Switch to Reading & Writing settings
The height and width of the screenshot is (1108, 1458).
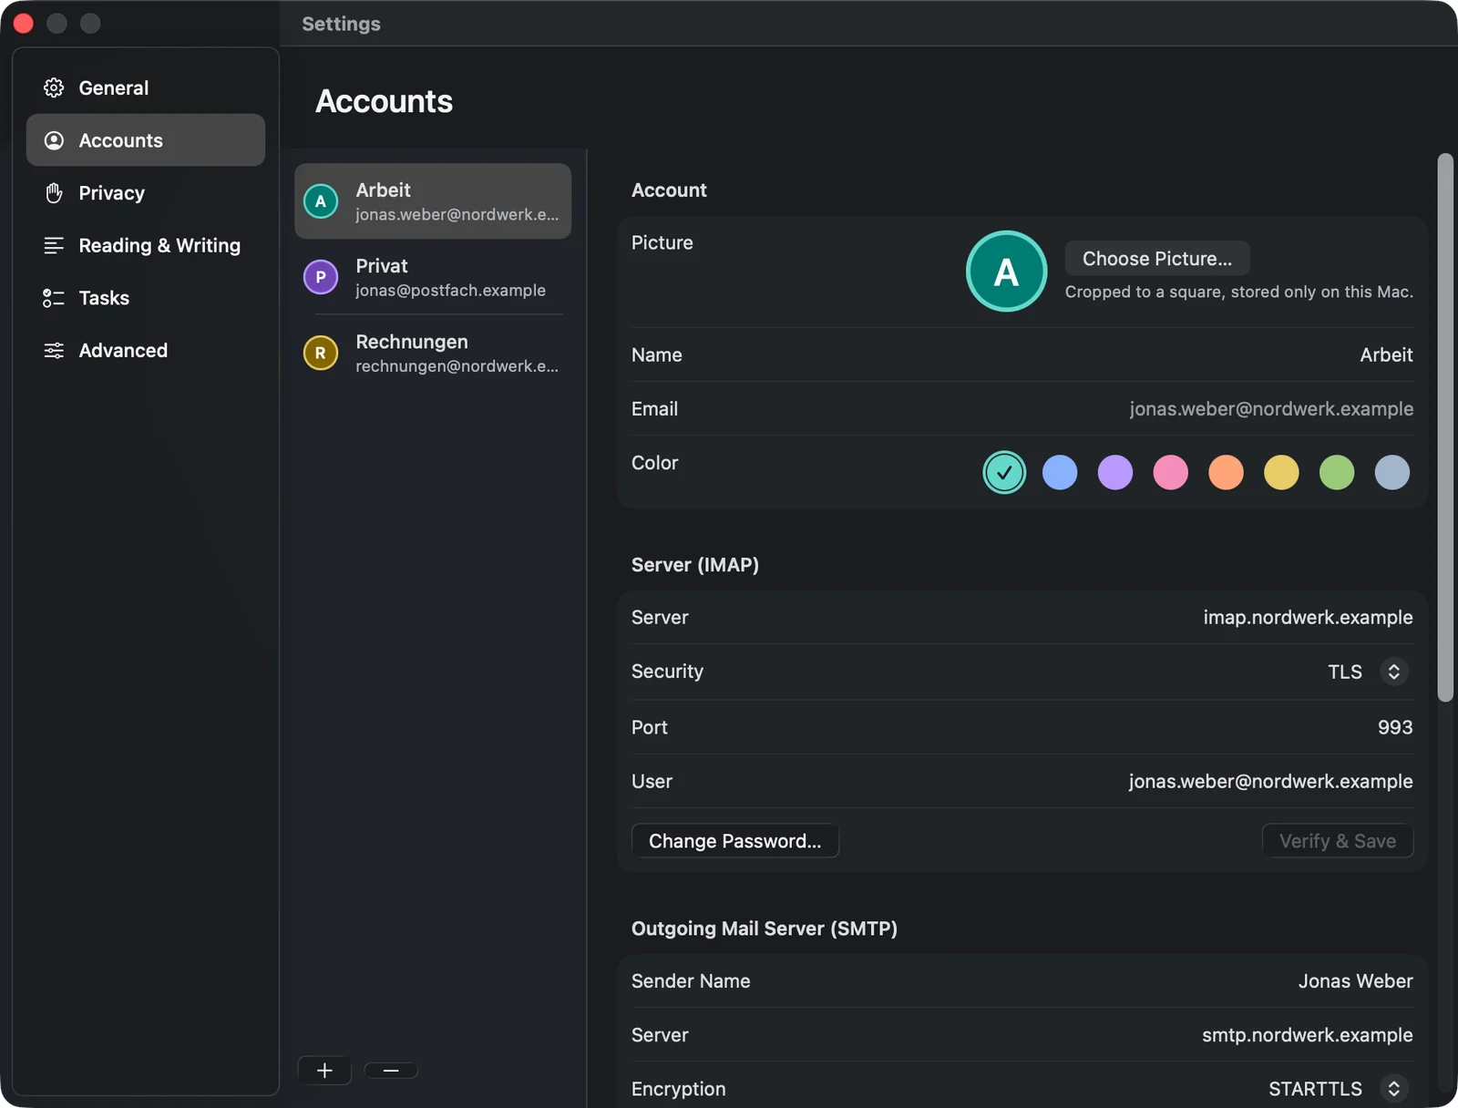pyautogui.click(x=146, y=245)
